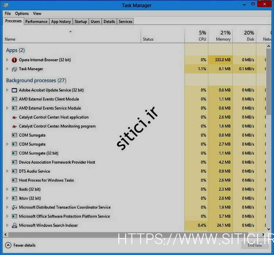Open the Options menu
This screenshot has height=255, width=274.
click(x=22, y=14)
